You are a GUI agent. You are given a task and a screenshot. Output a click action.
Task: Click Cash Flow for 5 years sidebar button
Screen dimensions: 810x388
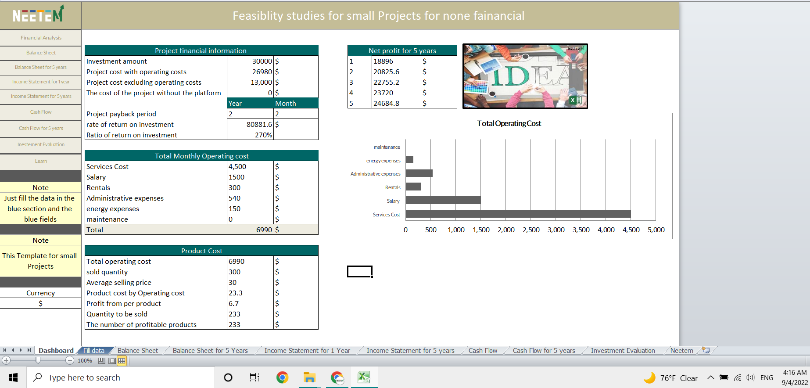41,128
